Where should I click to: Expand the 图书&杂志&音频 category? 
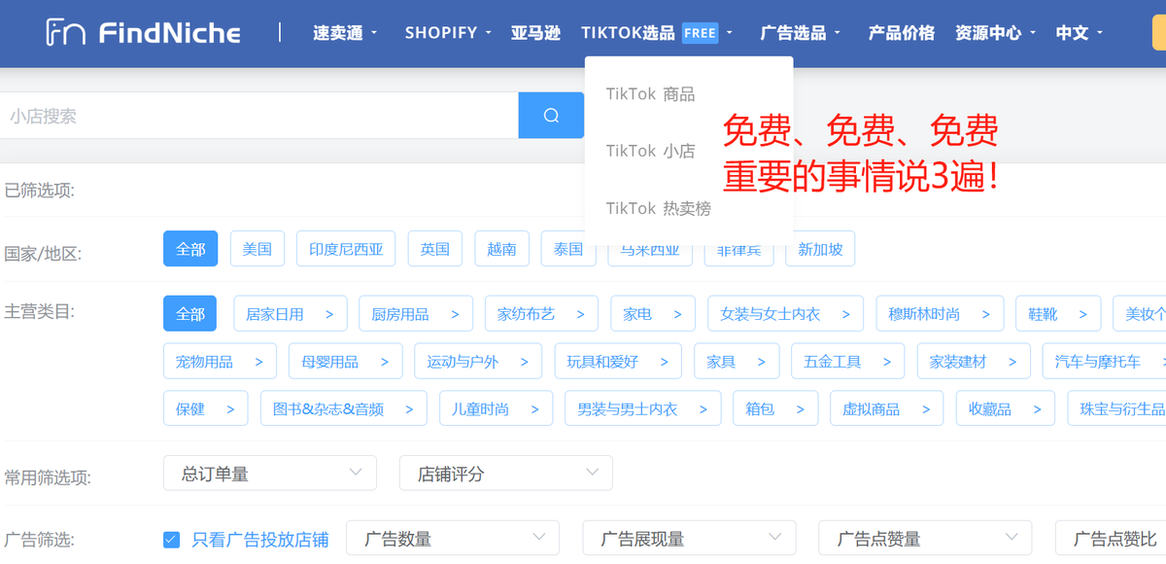[343, 409]
